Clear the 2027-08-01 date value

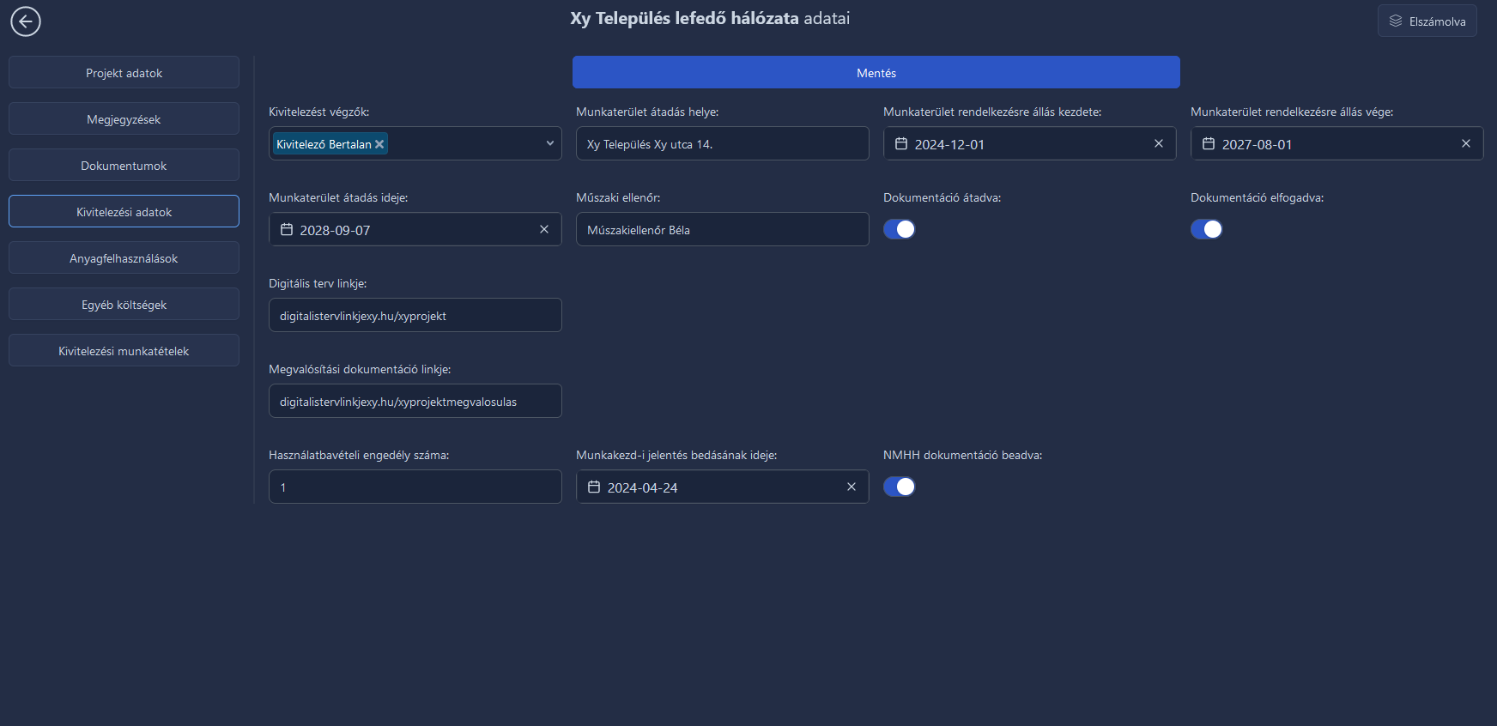(1466, 143)
